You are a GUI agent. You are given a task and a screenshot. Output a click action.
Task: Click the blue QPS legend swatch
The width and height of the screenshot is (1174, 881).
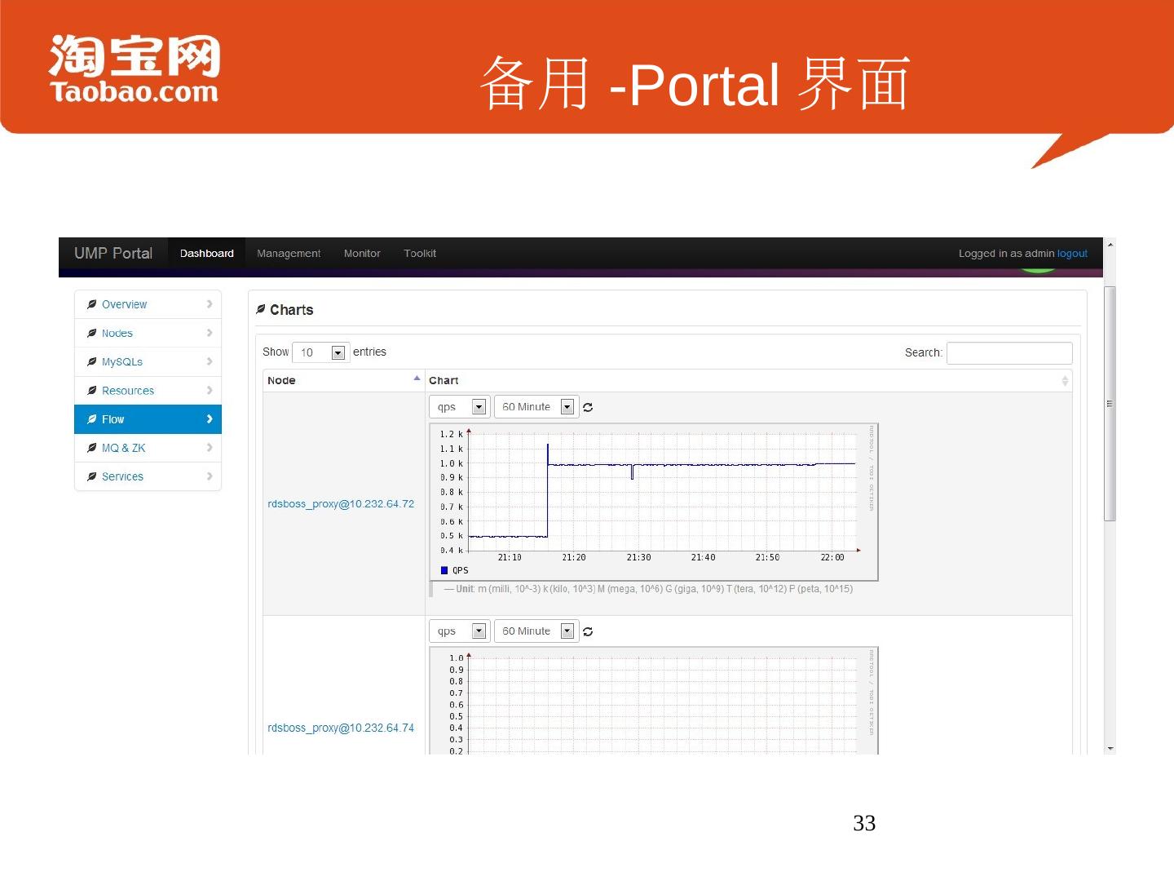444,570
